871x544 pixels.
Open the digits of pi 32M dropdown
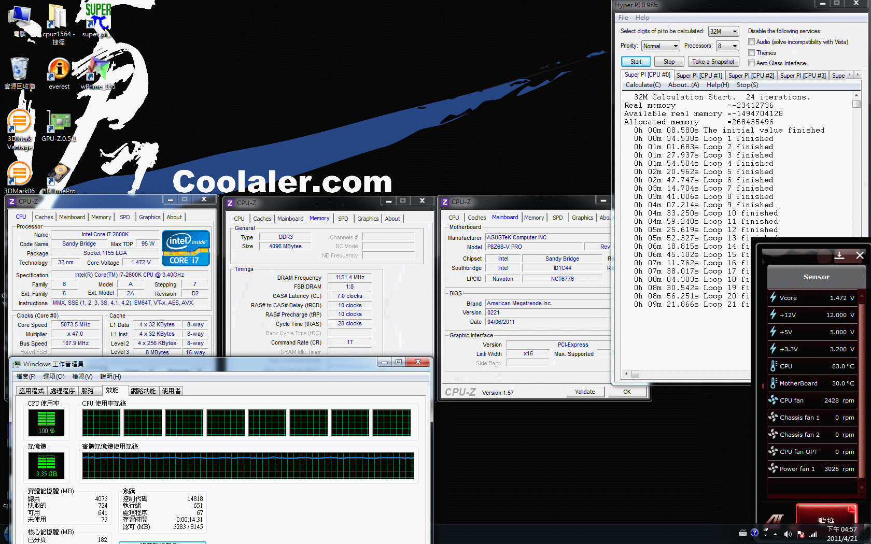pos(723,32)
